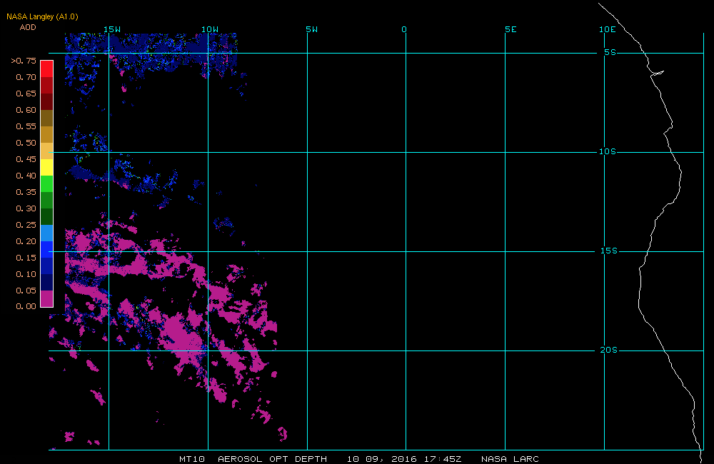This screenshot has height=464, width=714.
Task: Click the NASA Langley (A1.0) title text
Action: (x=42, y=17)
